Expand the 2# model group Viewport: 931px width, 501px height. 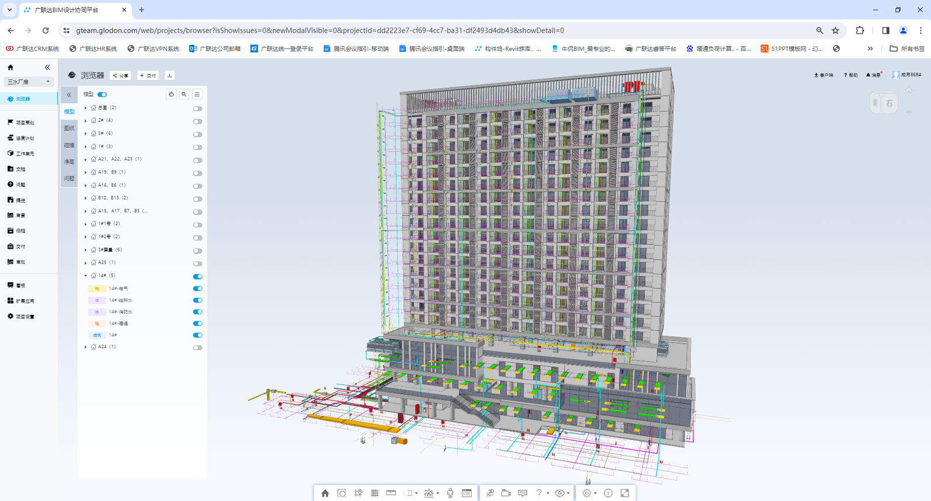tap(86, 121)
